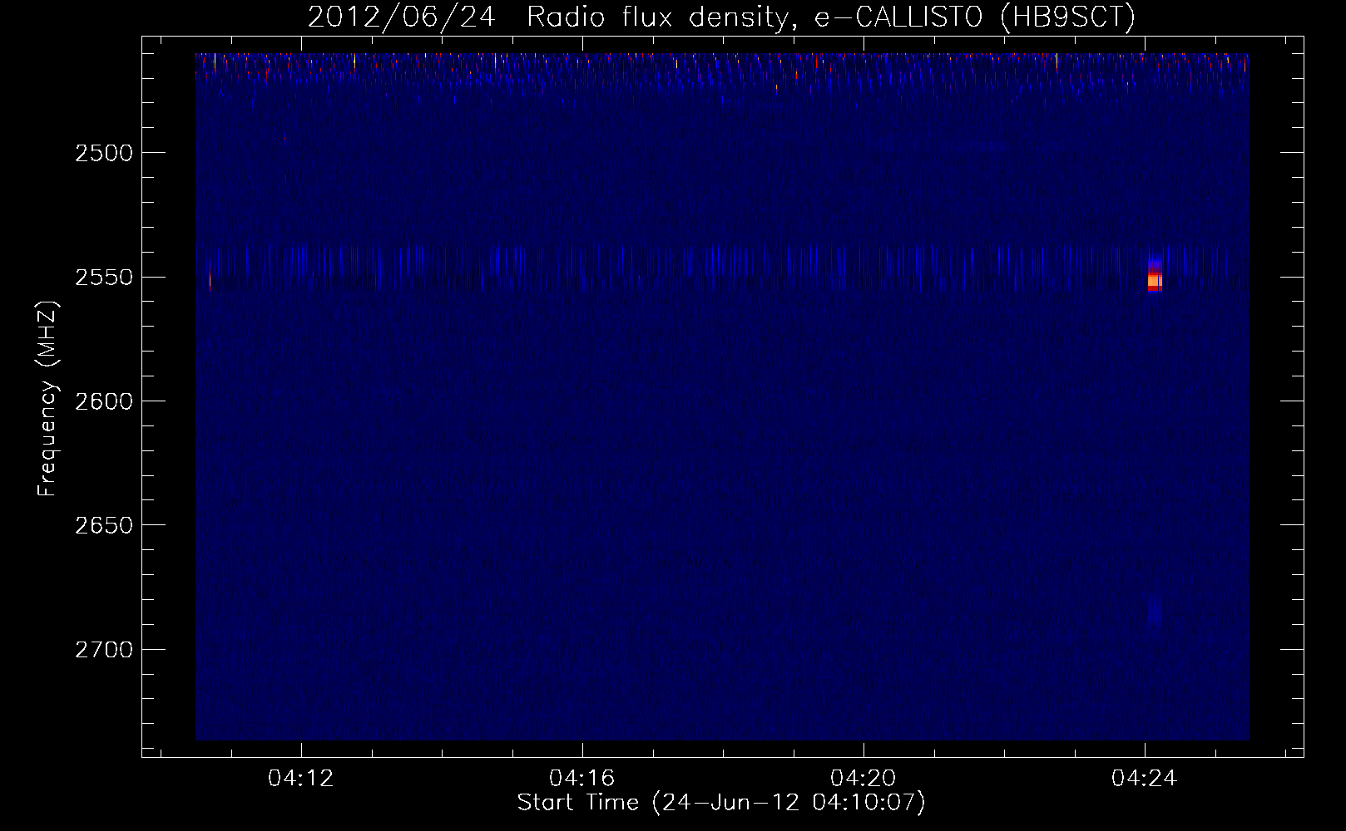Click the faint blue patch near 2690 MHz
This screenshot has height=831, width=1346.
[x=1154, y=612]
